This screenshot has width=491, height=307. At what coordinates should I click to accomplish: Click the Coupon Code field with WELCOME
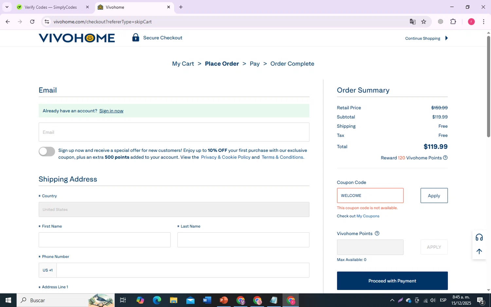click(x=370, y=195)
